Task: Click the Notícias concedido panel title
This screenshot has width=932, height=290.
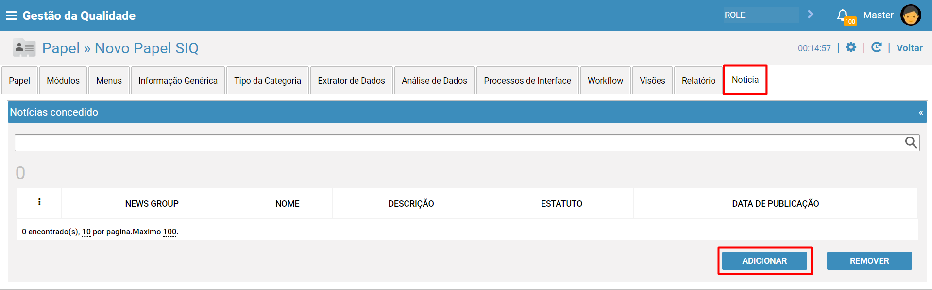Action: [54, 112]
